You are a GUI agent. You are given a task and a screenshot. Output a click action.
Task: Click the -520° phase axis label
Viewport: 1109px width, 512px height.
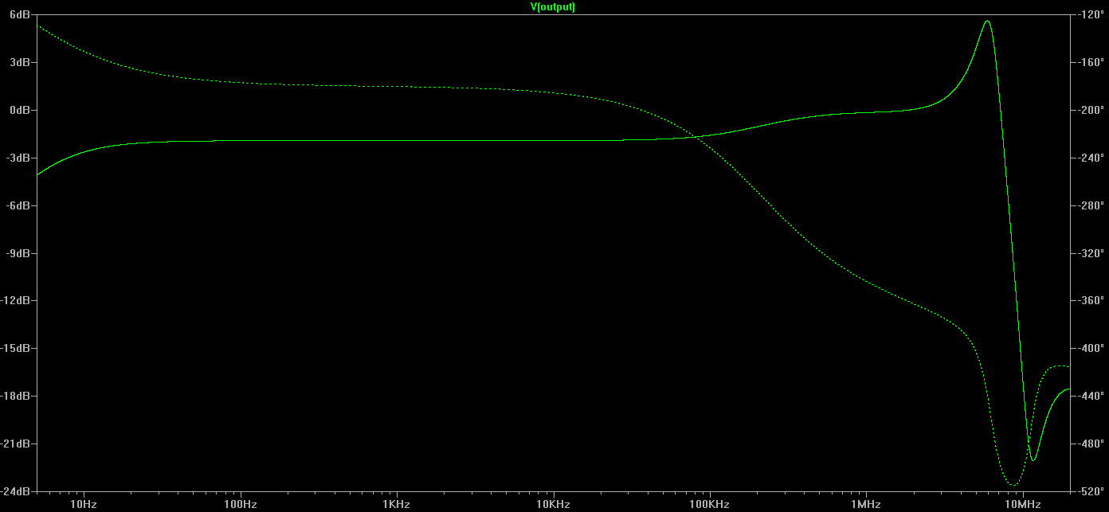(x=1089, y=491)
